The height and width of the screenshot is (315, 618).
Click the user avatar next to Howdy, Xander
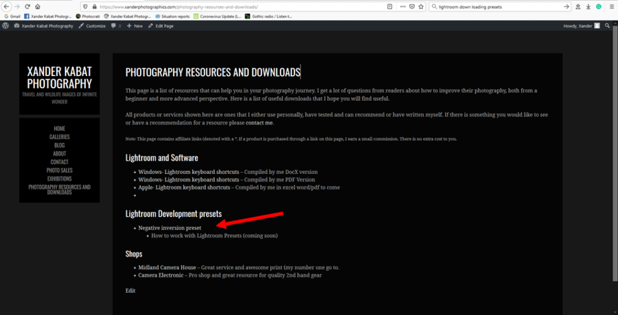597,25
